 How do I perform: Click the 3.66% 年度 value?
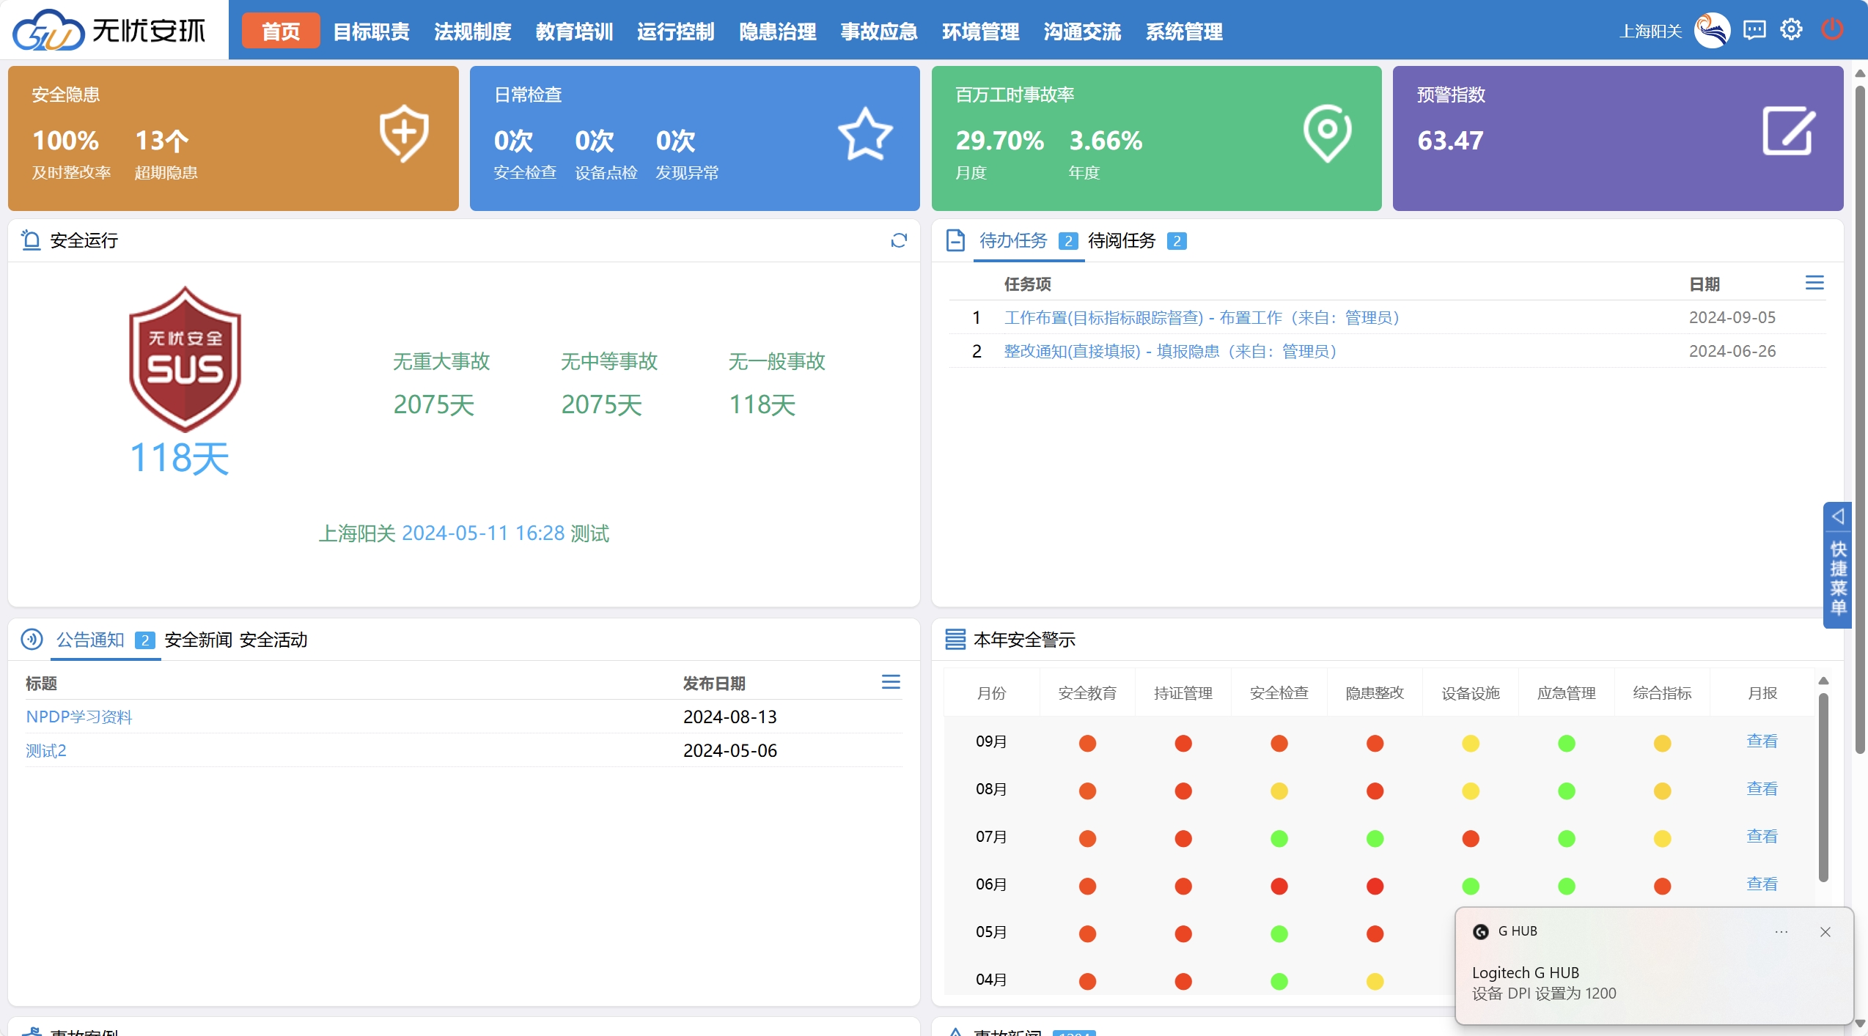click(1106, 140)
